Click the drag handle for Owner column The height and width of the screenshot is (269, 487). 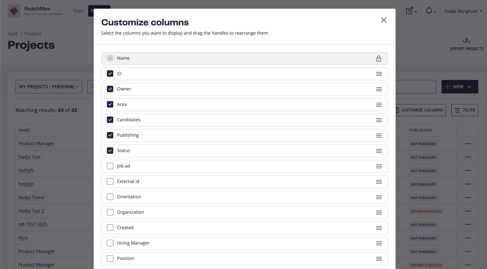[x=379, y=89]
